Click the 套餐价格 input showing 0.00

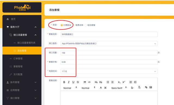[109, 62]
